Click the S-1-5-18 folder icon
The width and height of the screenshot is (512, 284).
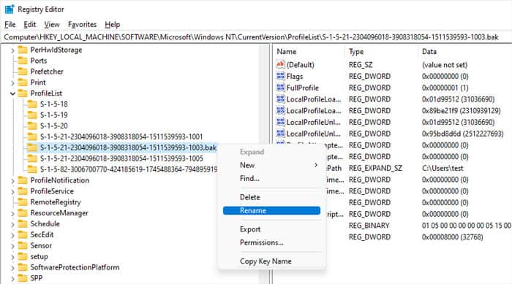(32, 104)
